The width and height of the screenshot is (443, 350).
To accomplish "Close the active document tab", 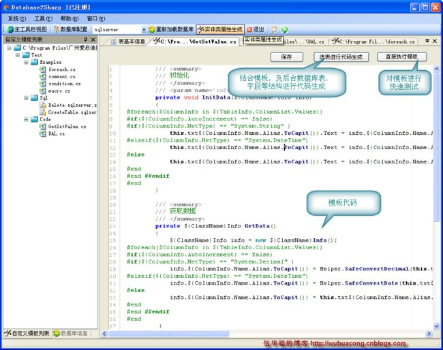I will coord(435,41).
